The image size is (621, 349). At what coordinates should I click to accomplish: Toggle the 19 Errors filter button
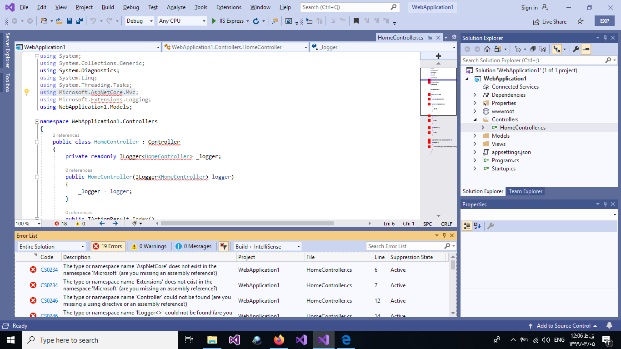tap(108, 246)
